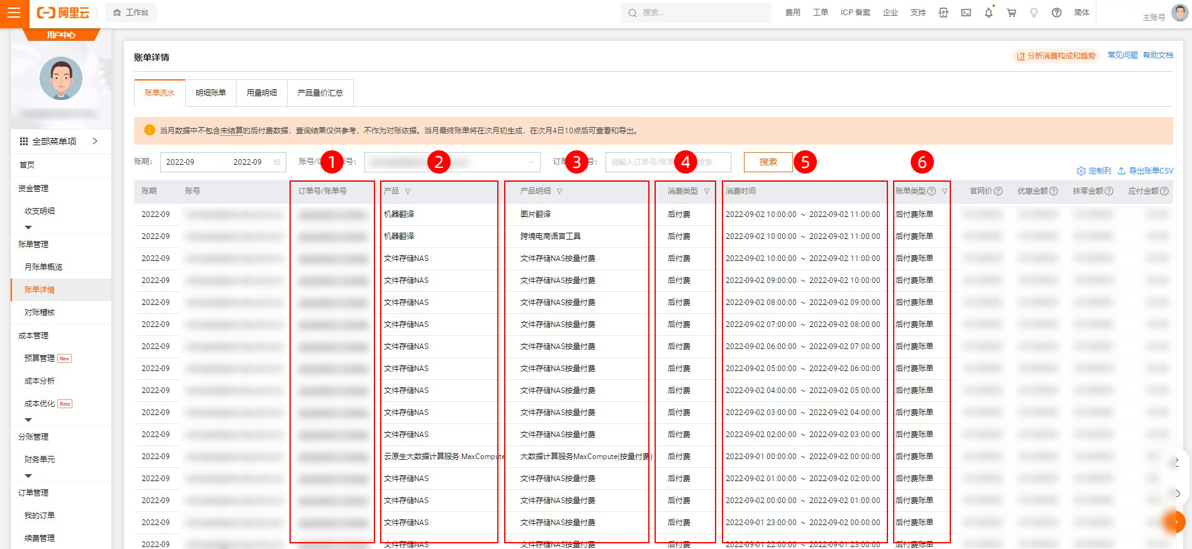1192x549 pixels.
Task: Show help tooltip for 官网价
Action: tap(998, 191)
